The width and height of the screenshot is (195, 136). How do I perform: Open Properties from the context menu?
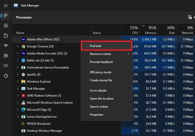coord(107,115)
